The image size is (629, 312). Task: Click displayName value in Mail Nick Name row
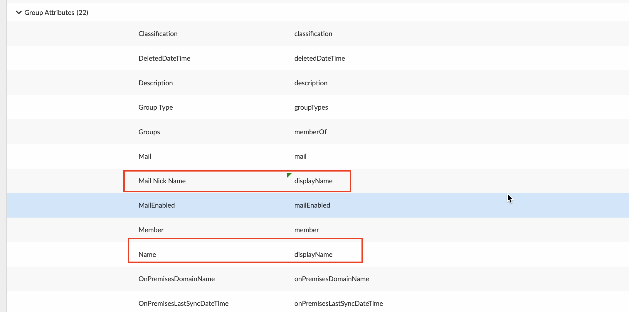point(313,181)
